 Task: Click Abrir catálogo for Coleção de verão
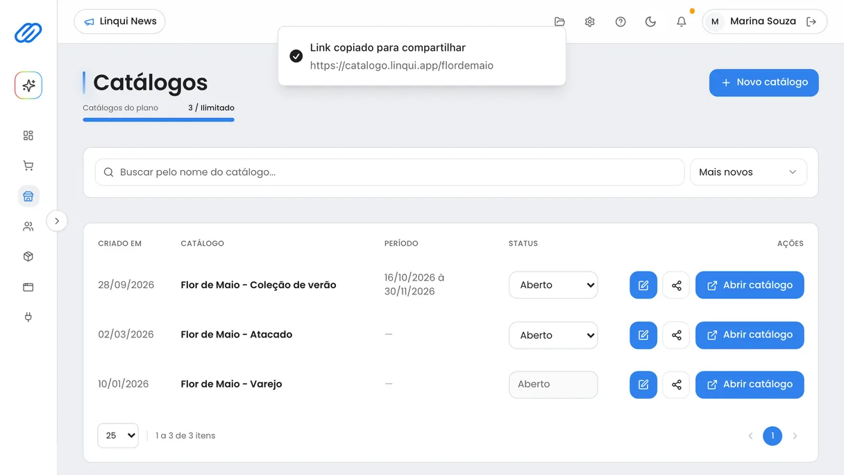pyautogui.click(x=750, y=285)
